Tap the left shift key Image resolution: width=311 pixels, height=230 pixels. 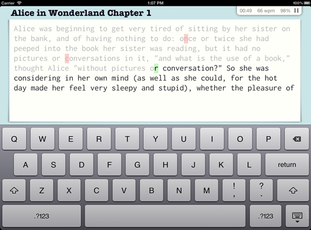14,190
